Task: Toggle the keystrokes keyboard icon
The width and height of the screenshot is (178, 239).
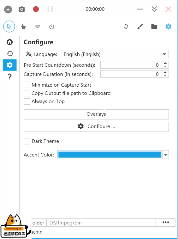Action: [38, 27]
